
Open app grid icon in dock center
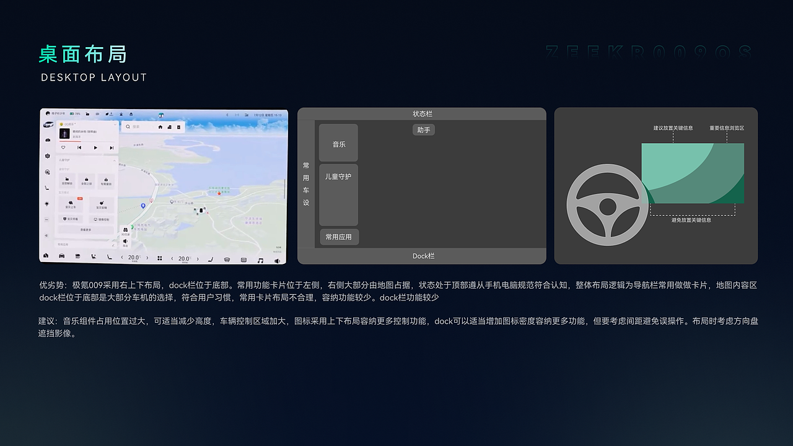[160, 258]
